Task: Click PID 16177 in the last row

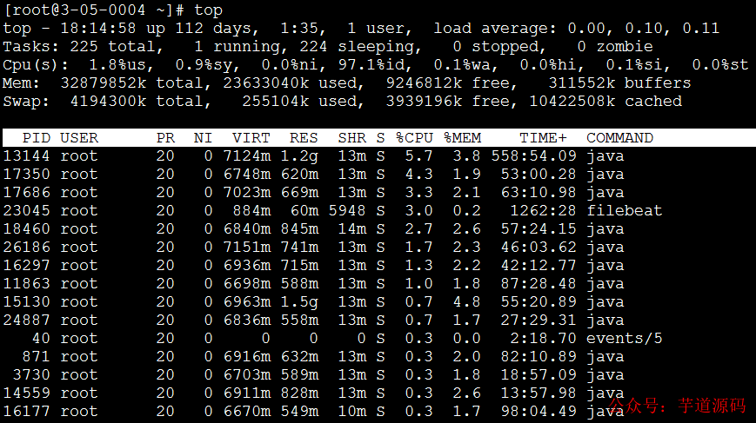Action: coord(26,412)
